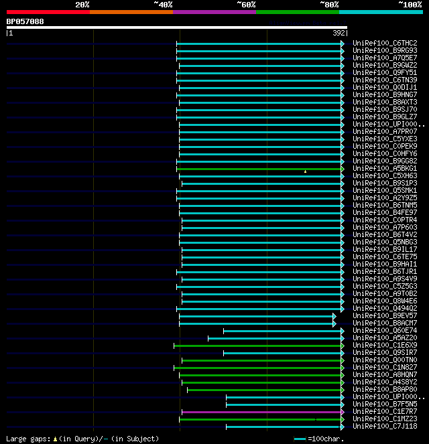
Task: Select the UniRef100_C0PEK9 label
Action: pyautogui.click(x=385, y=146)
